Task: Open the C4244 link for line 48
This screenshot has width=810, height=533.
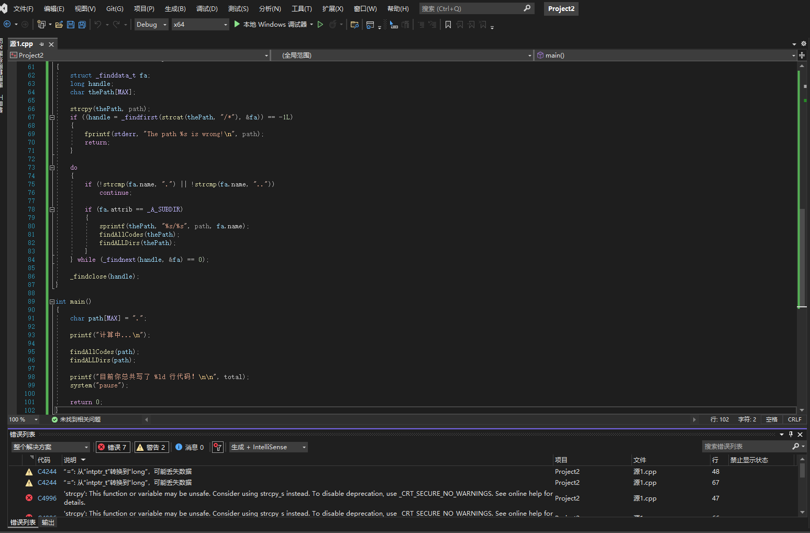Action: 47,472
